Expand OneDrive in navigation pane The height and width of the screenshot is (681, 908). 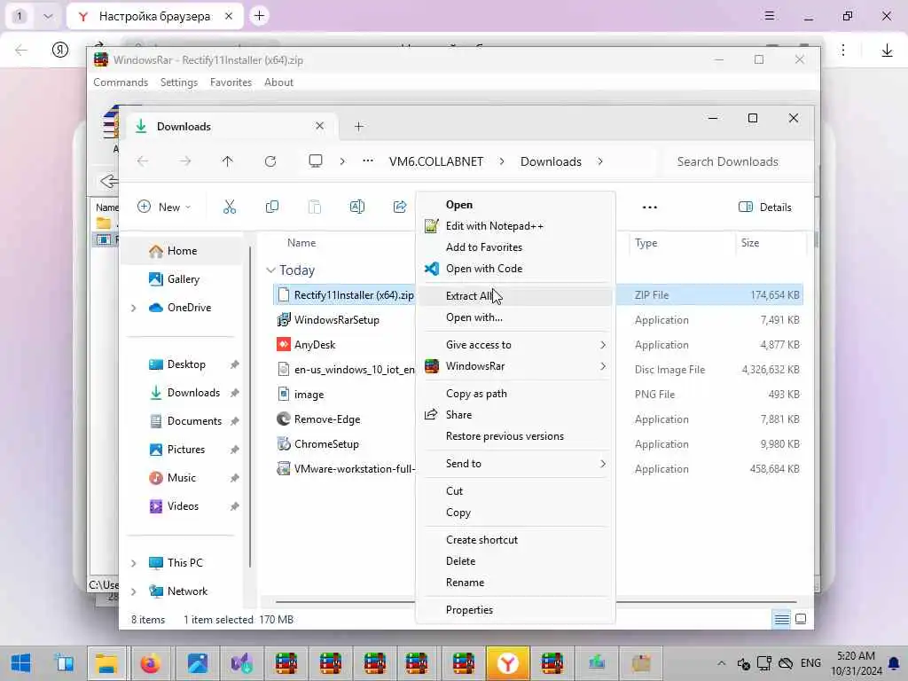point(134,308)
